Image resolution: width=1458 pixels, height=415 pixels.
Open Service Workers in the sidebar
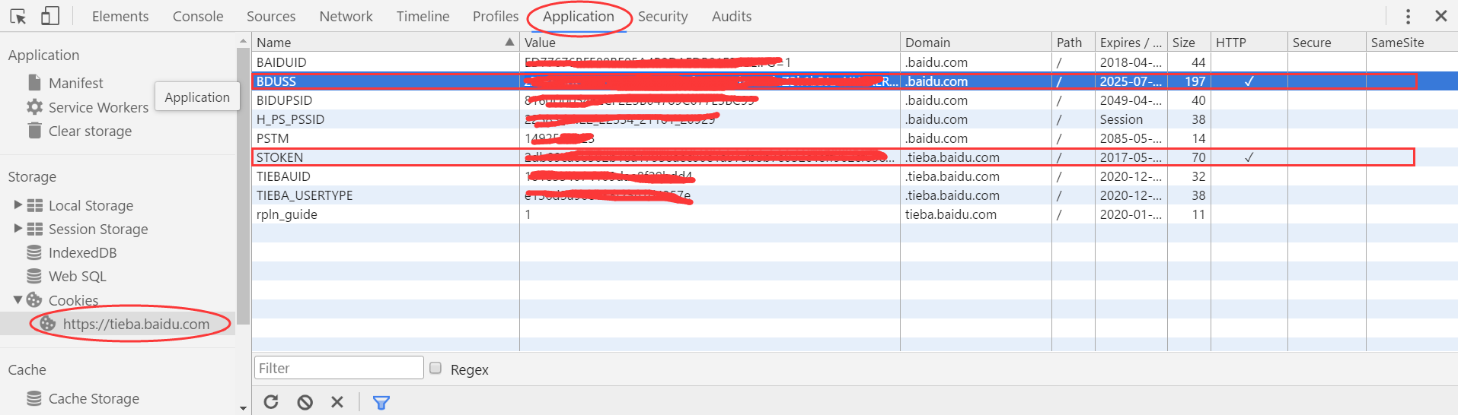coord(99,107)
